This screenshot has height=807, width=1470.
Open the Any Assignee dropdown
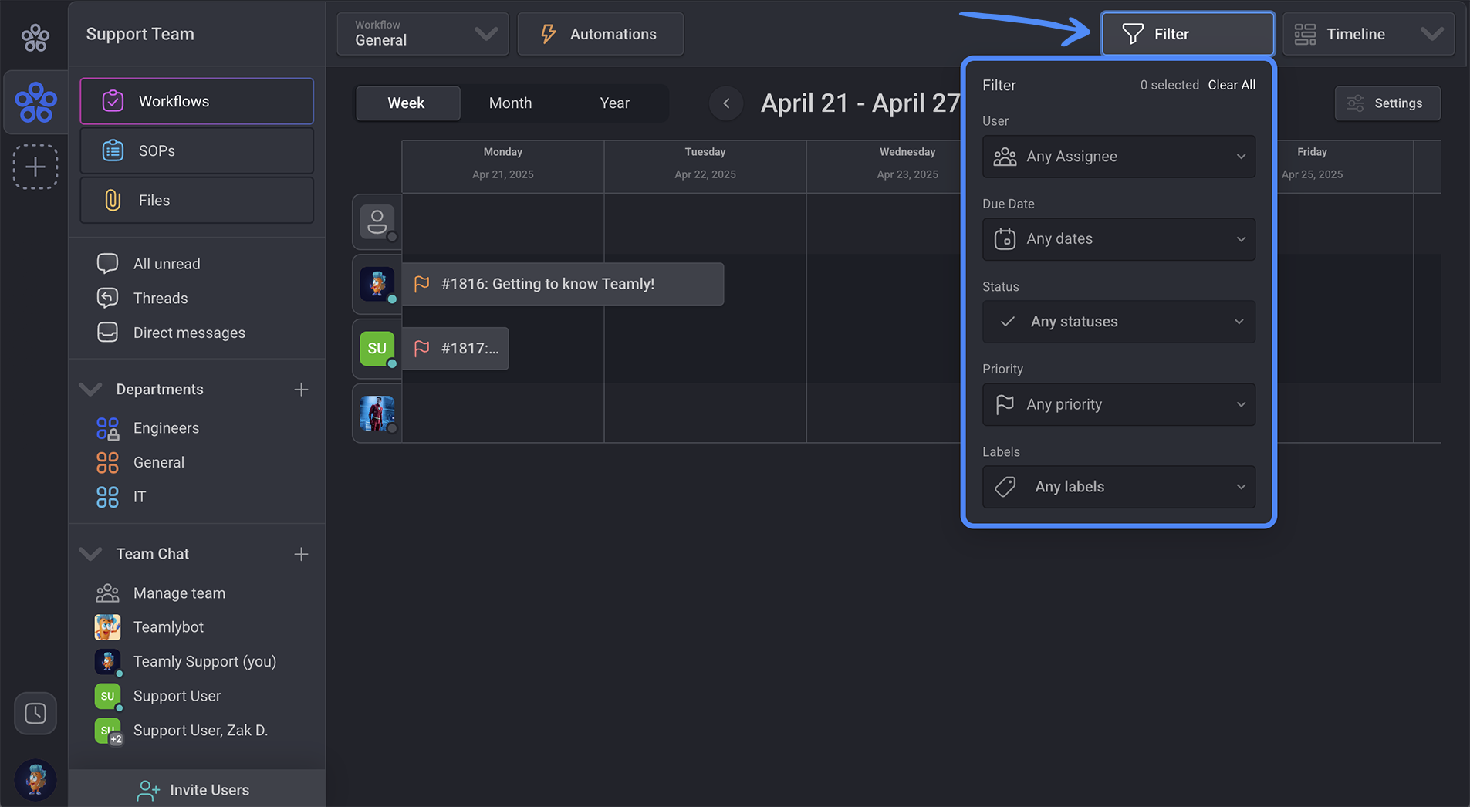1118,157
